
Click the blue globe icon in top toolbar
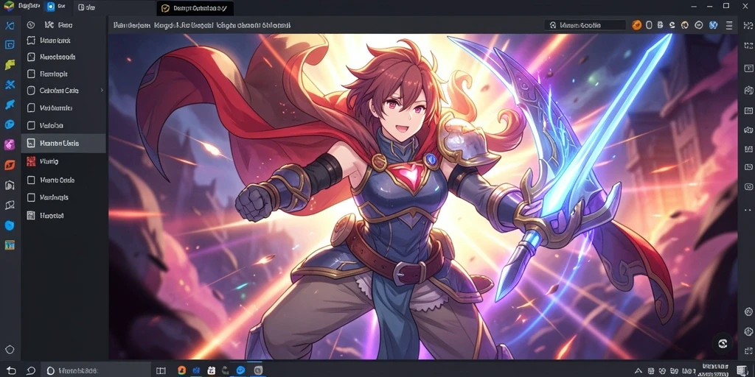[x=713, y=25]
